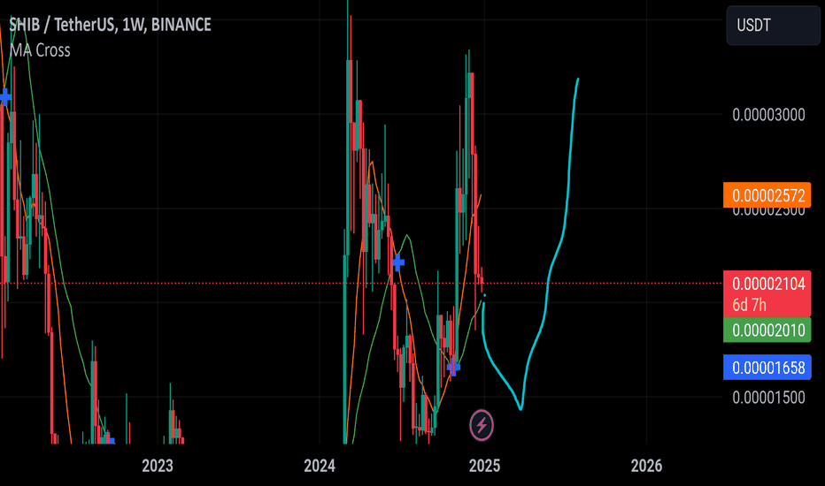Click the lightning bolt event icon

pos(482,424)
